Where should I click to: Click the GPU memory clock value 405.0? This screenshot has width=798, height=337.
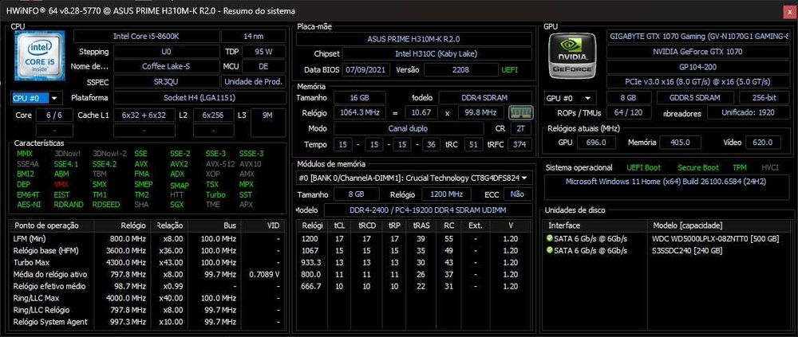pos(680,143)
